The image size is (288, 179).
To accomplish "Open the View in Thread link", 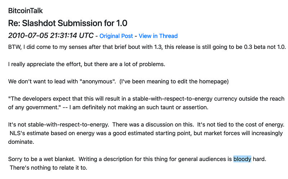I will pyautogui.click(x=158, y=36).
